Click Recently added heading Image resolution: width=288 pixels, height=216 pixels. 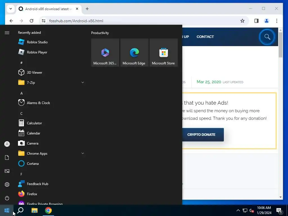click(29, 33)
